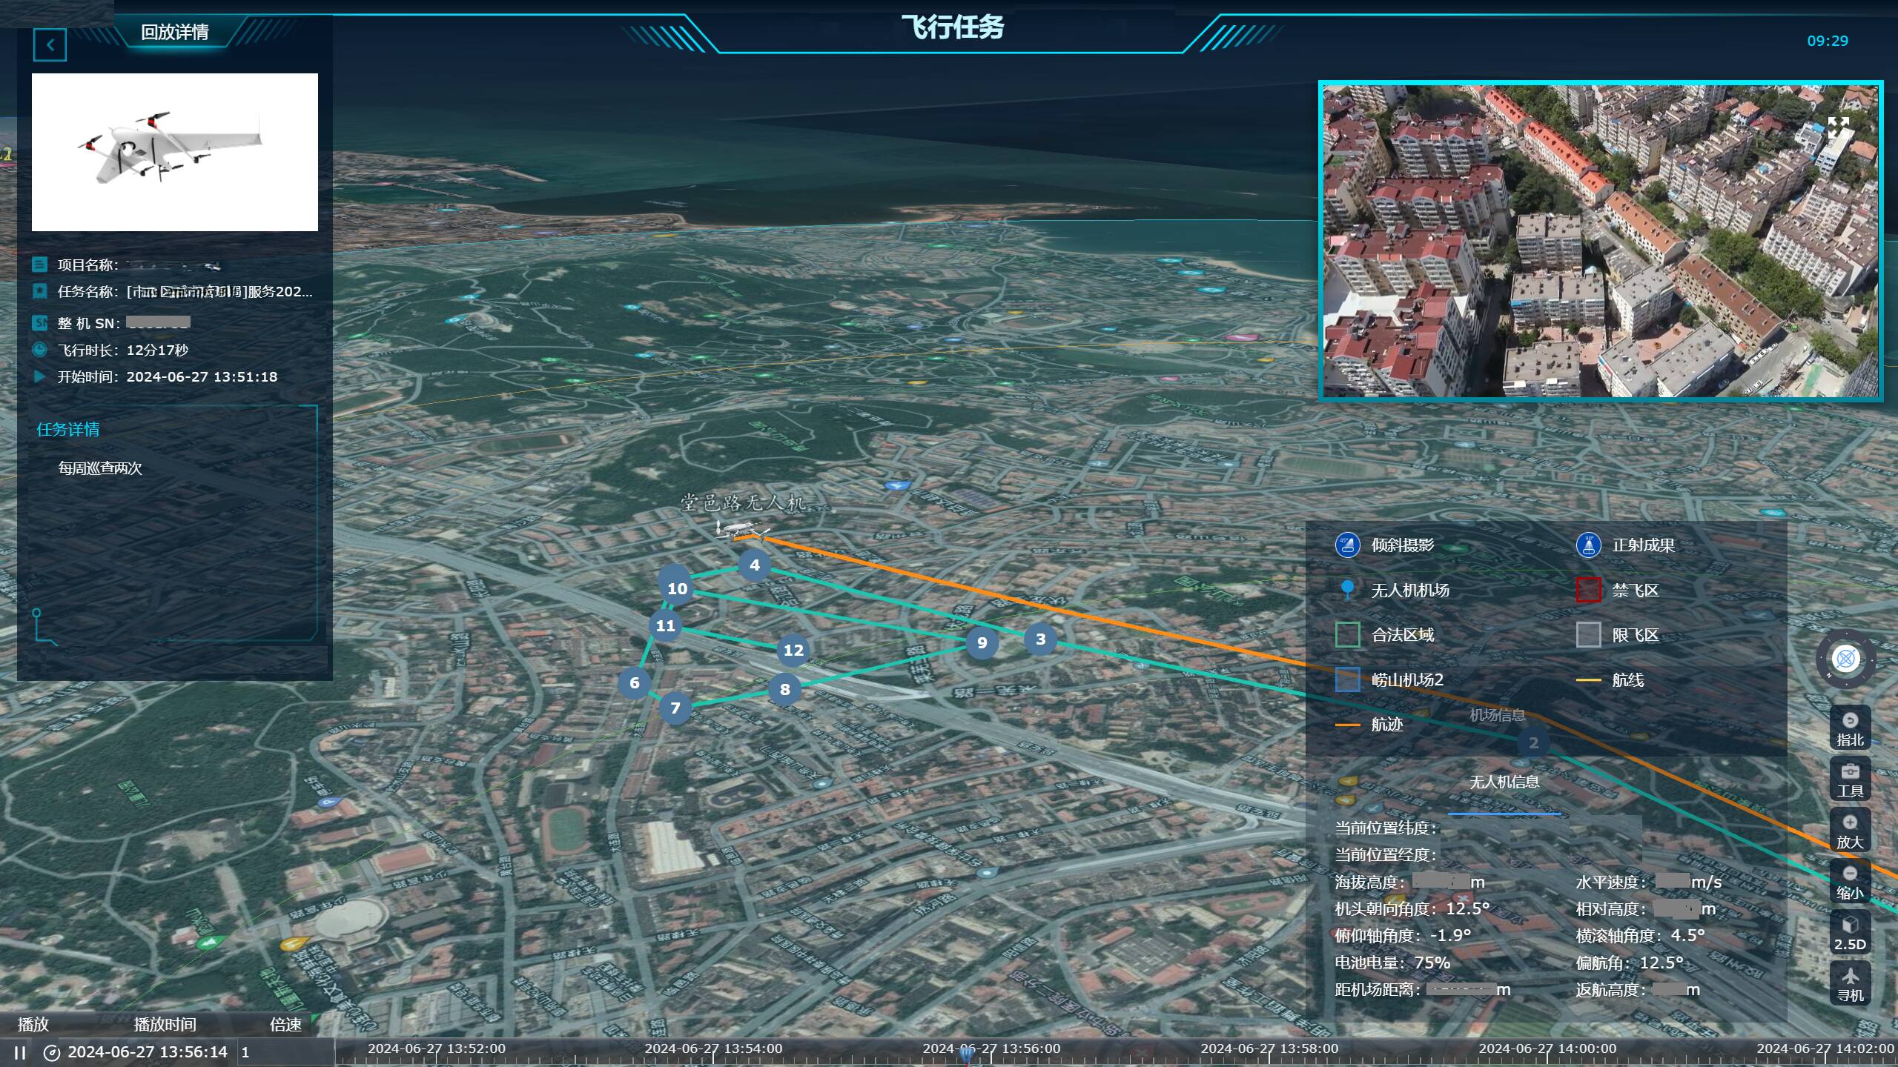Click the 项目名称 list icon
1898x1067 pixels.
pyautogui.click(x=39, y=265)
